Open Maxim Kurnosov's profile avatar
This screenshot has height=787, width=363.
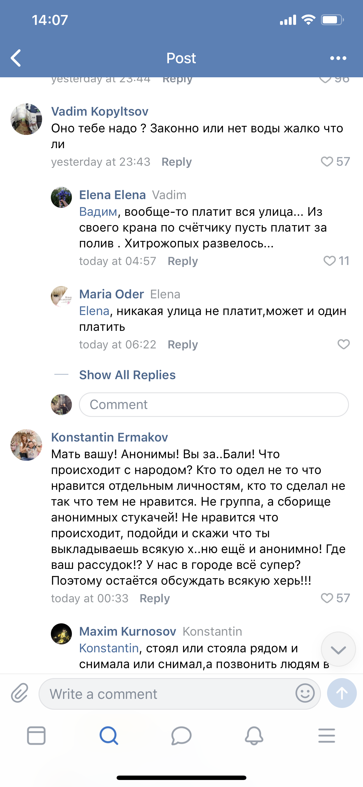click(x=61, y=634)
